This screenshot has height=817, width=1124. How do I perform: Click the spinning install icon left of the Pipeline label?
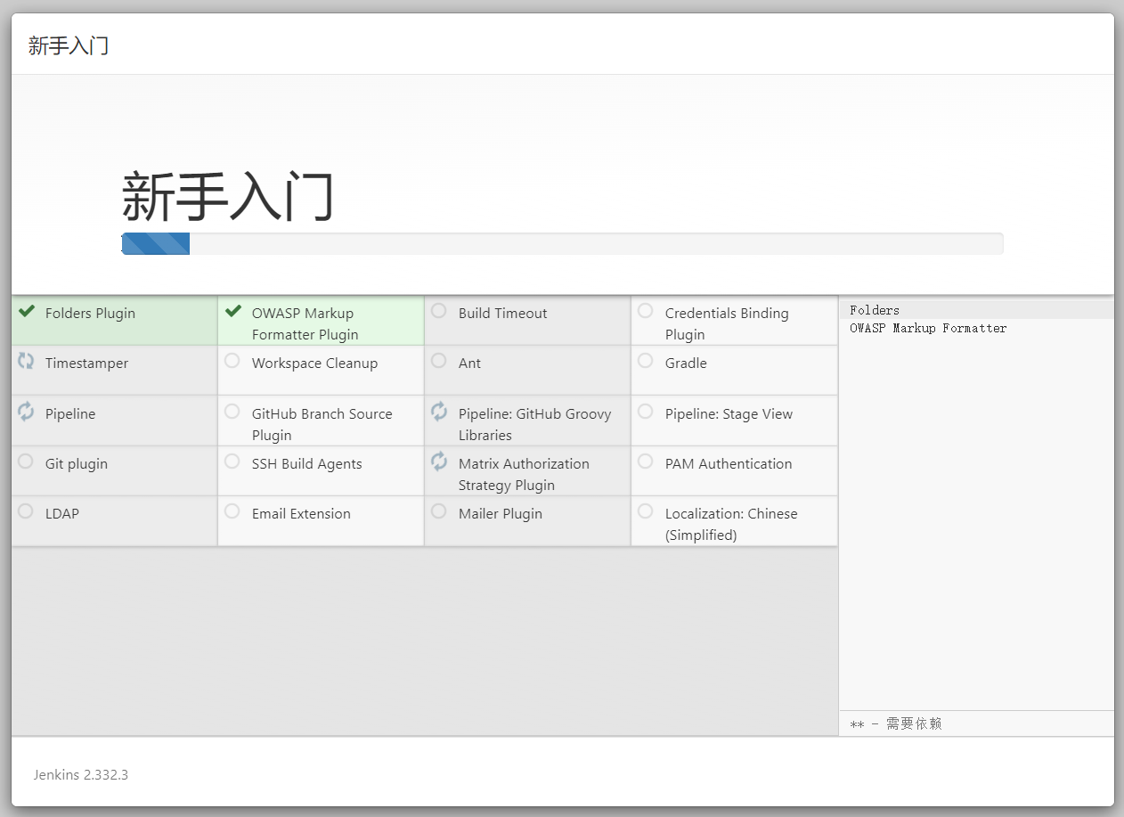click(x=26, y=412)
